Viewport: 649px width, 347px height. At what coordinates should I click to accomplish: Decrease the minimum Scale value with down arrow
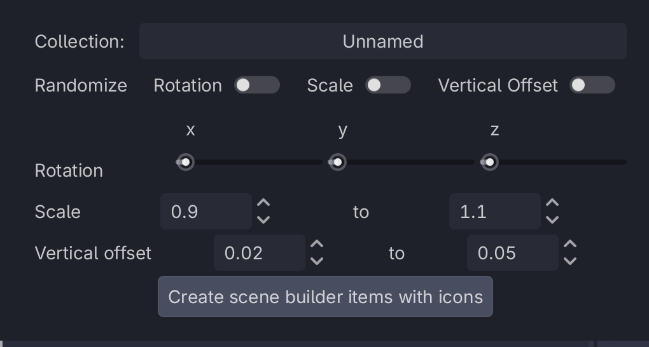tap(263, 220)
